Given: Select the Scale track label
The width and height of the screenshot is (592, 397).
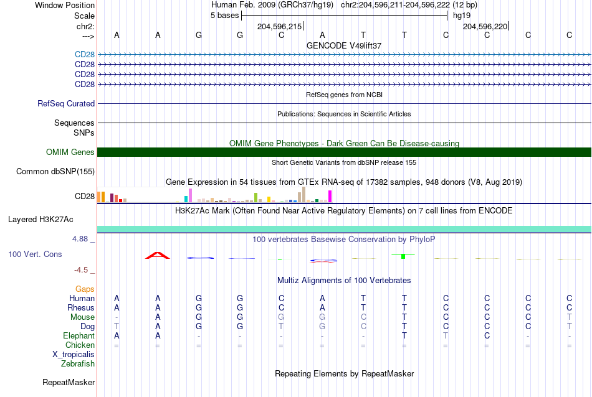Looking at the screenshot, I should [84, 16].
